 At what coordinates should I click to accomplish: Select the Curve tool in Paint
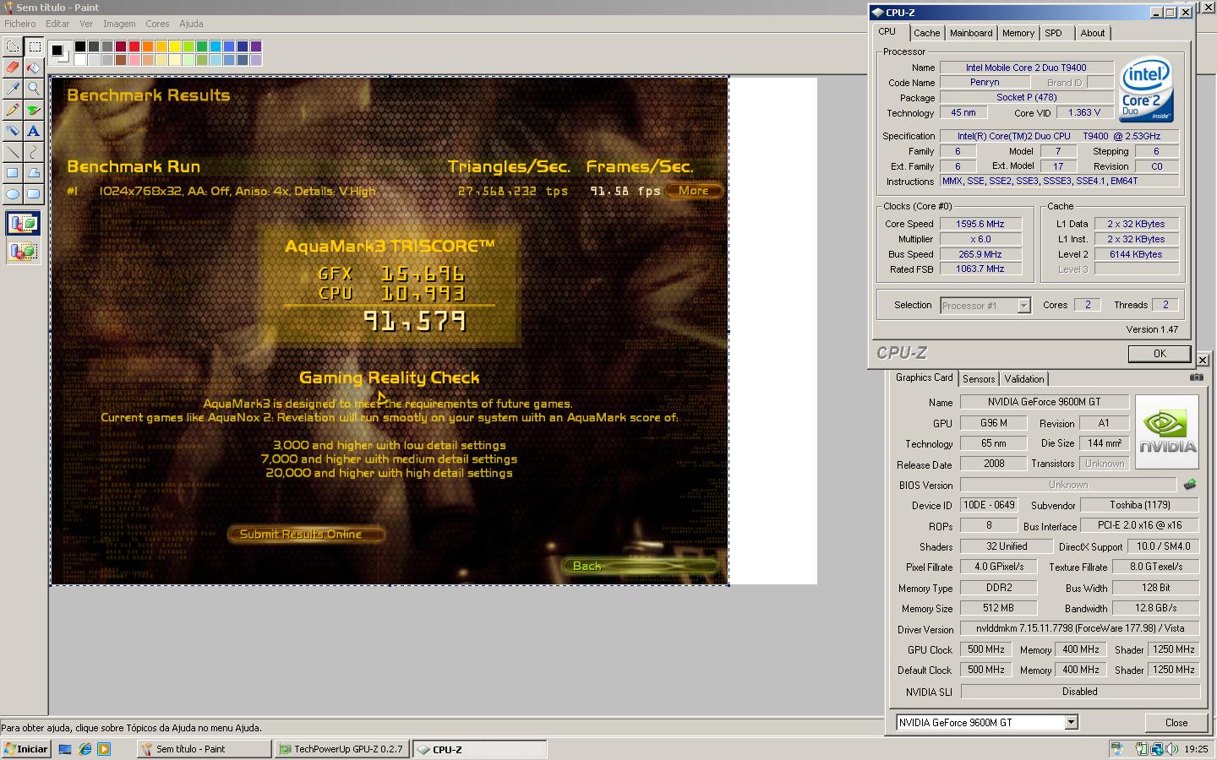click(34, 152)
